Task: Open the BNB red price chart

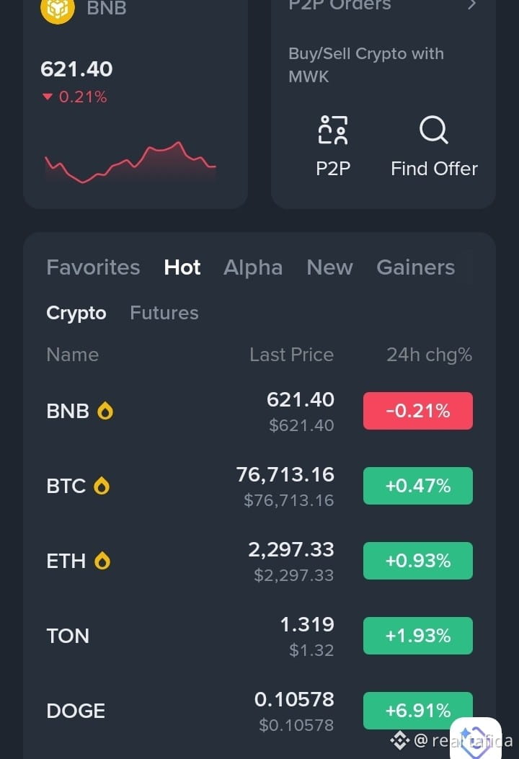Action: pos(130,162)
